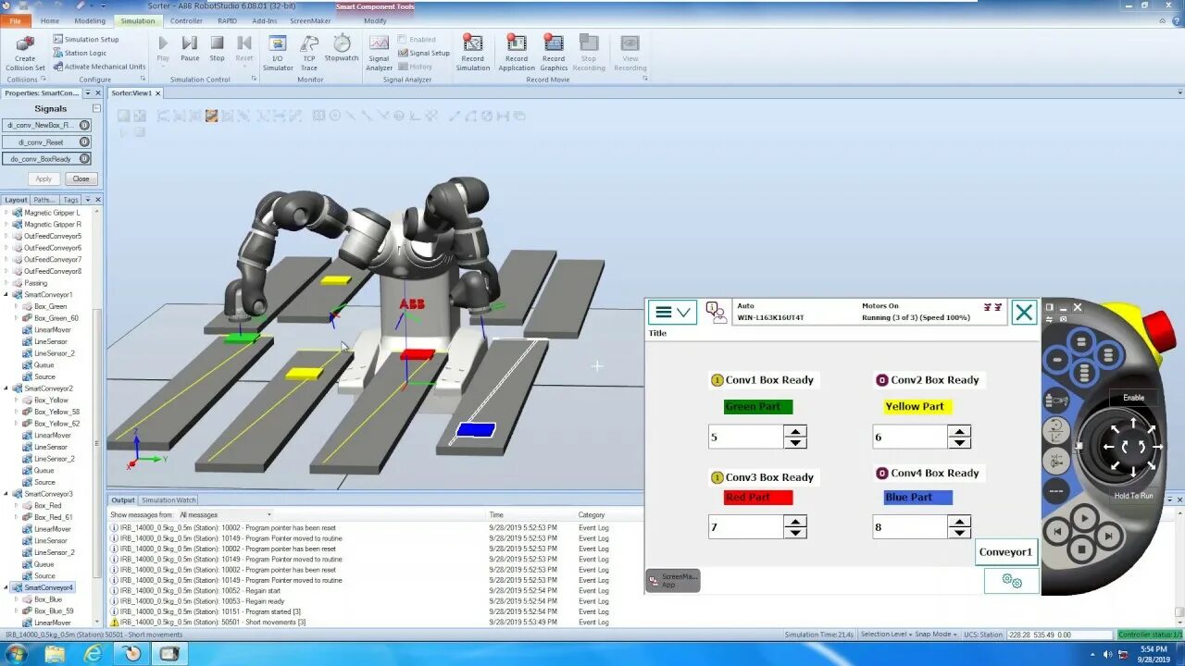Collapse SmartConveyor3 tree node
Screen dimensions: 1185x666
click(7, 494)
